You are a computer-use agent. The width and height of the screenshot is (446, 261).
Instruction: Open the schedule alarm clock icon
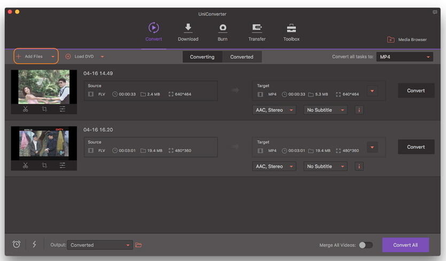point(17,244)
